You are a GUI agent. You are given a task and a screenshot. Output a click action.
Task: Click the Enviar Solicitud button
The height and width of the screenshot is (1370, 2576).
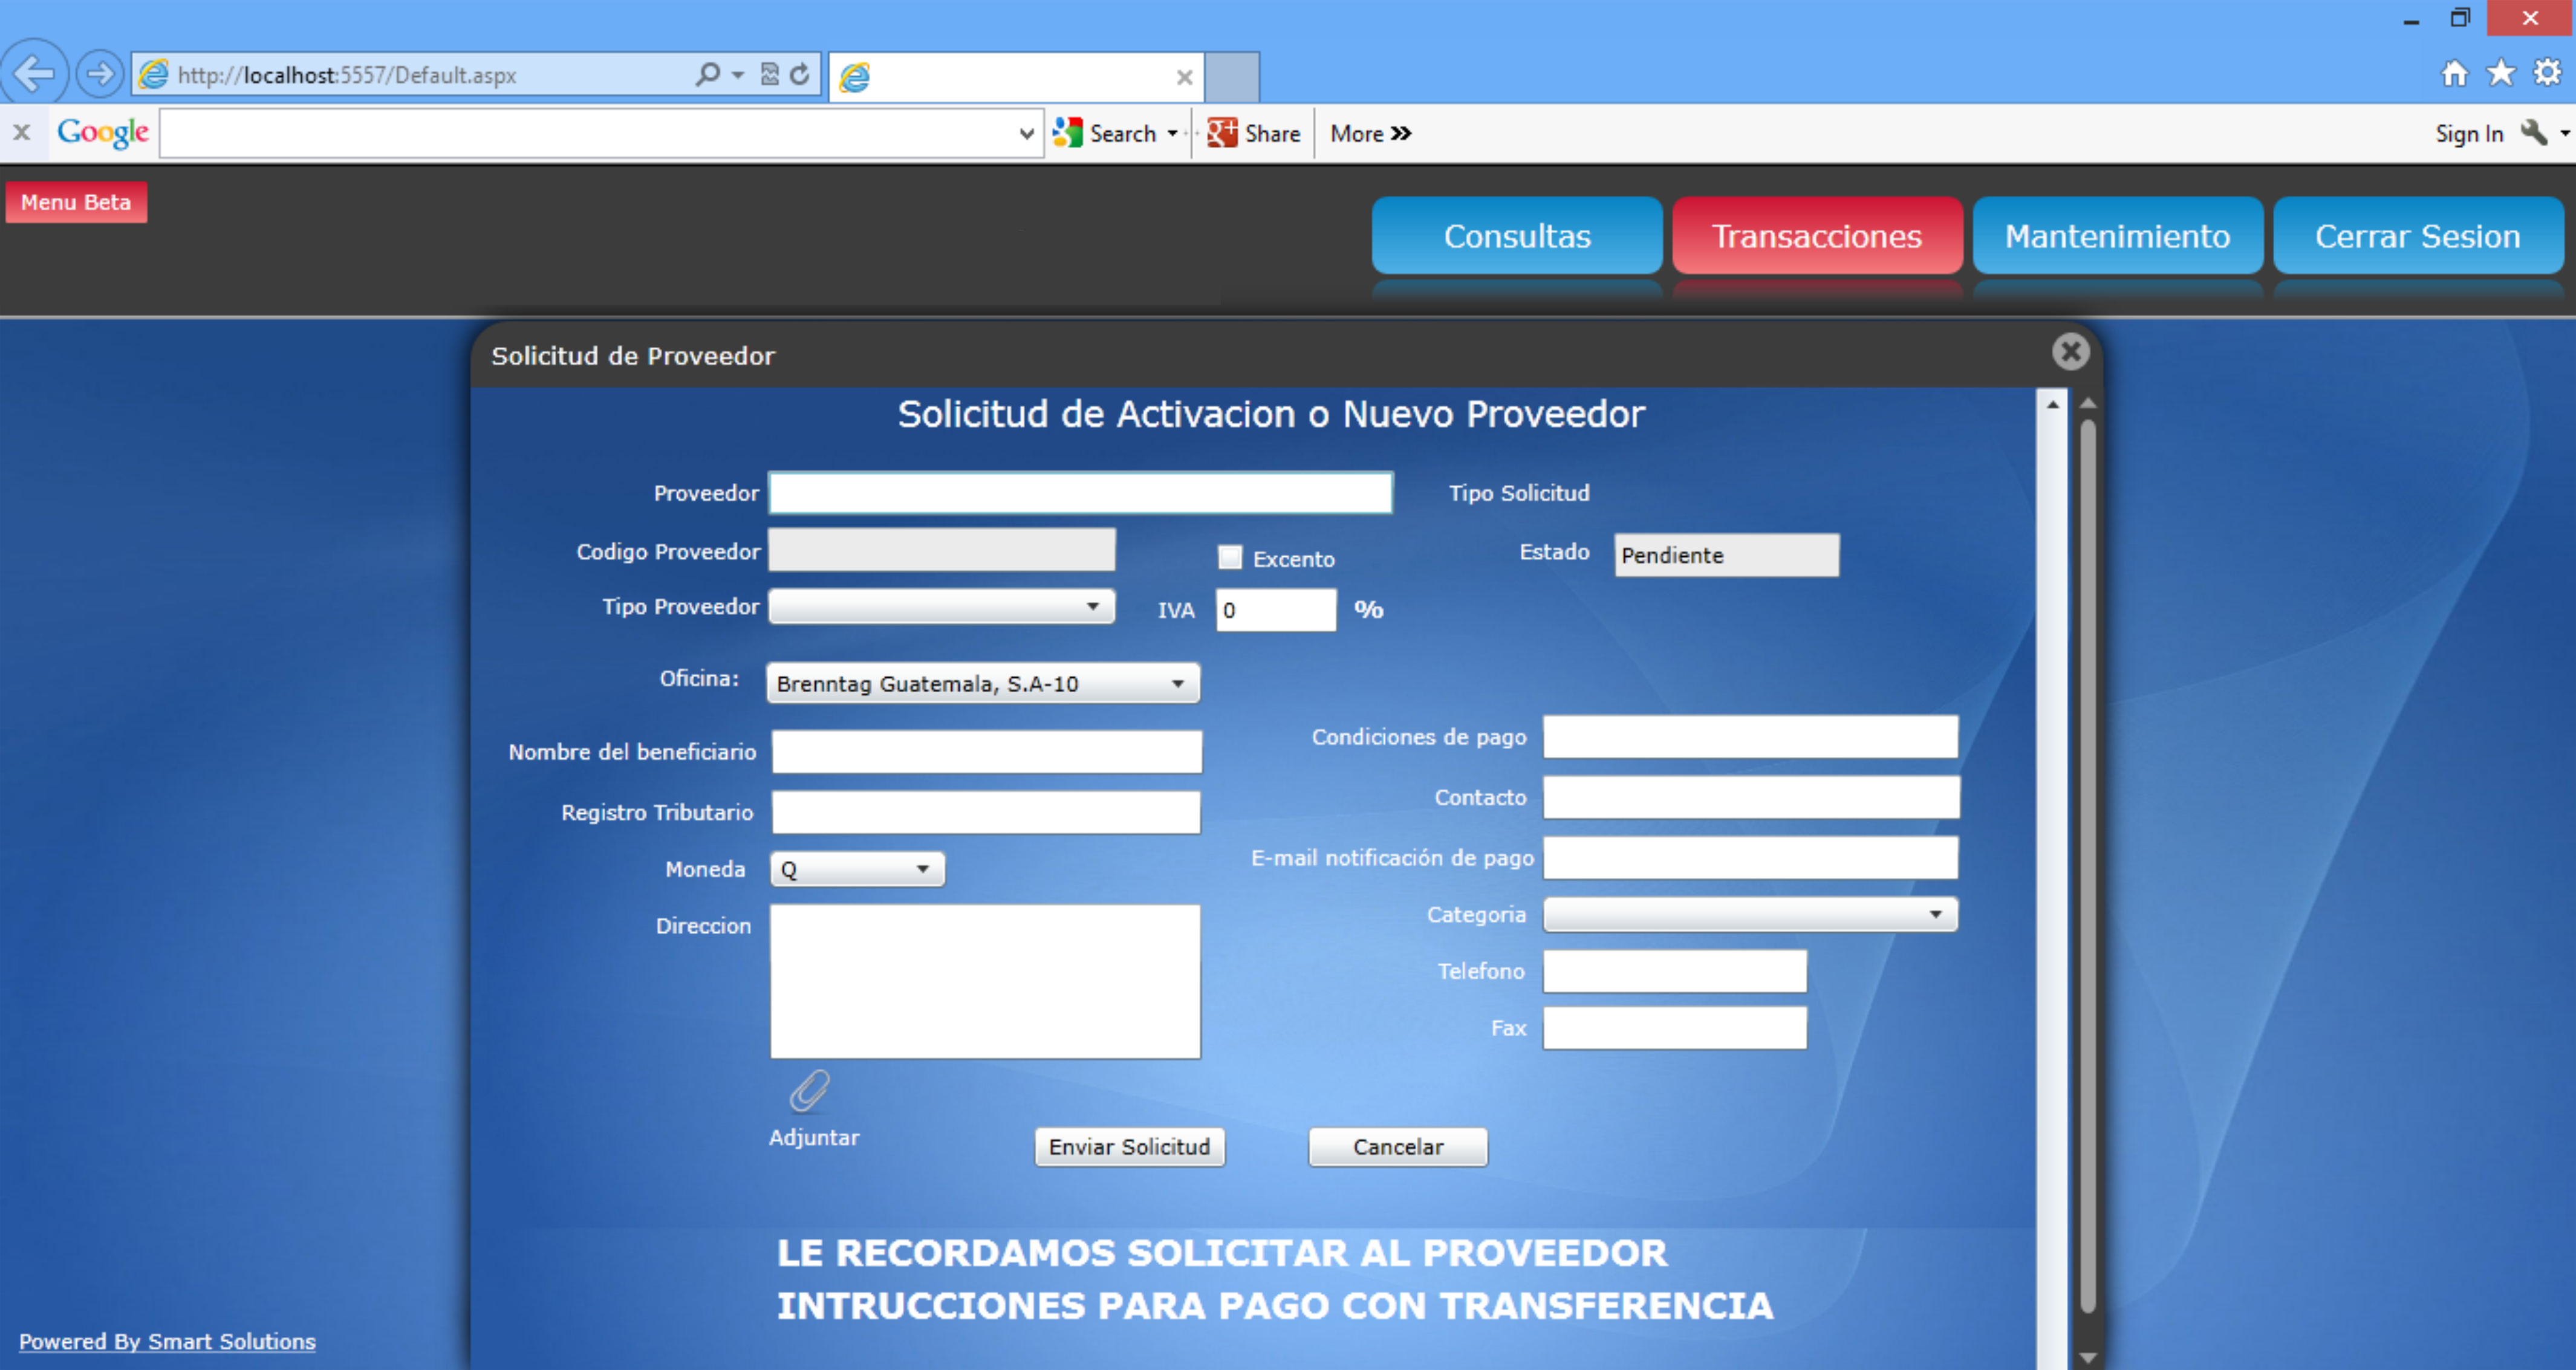tap(1129, 1147)
